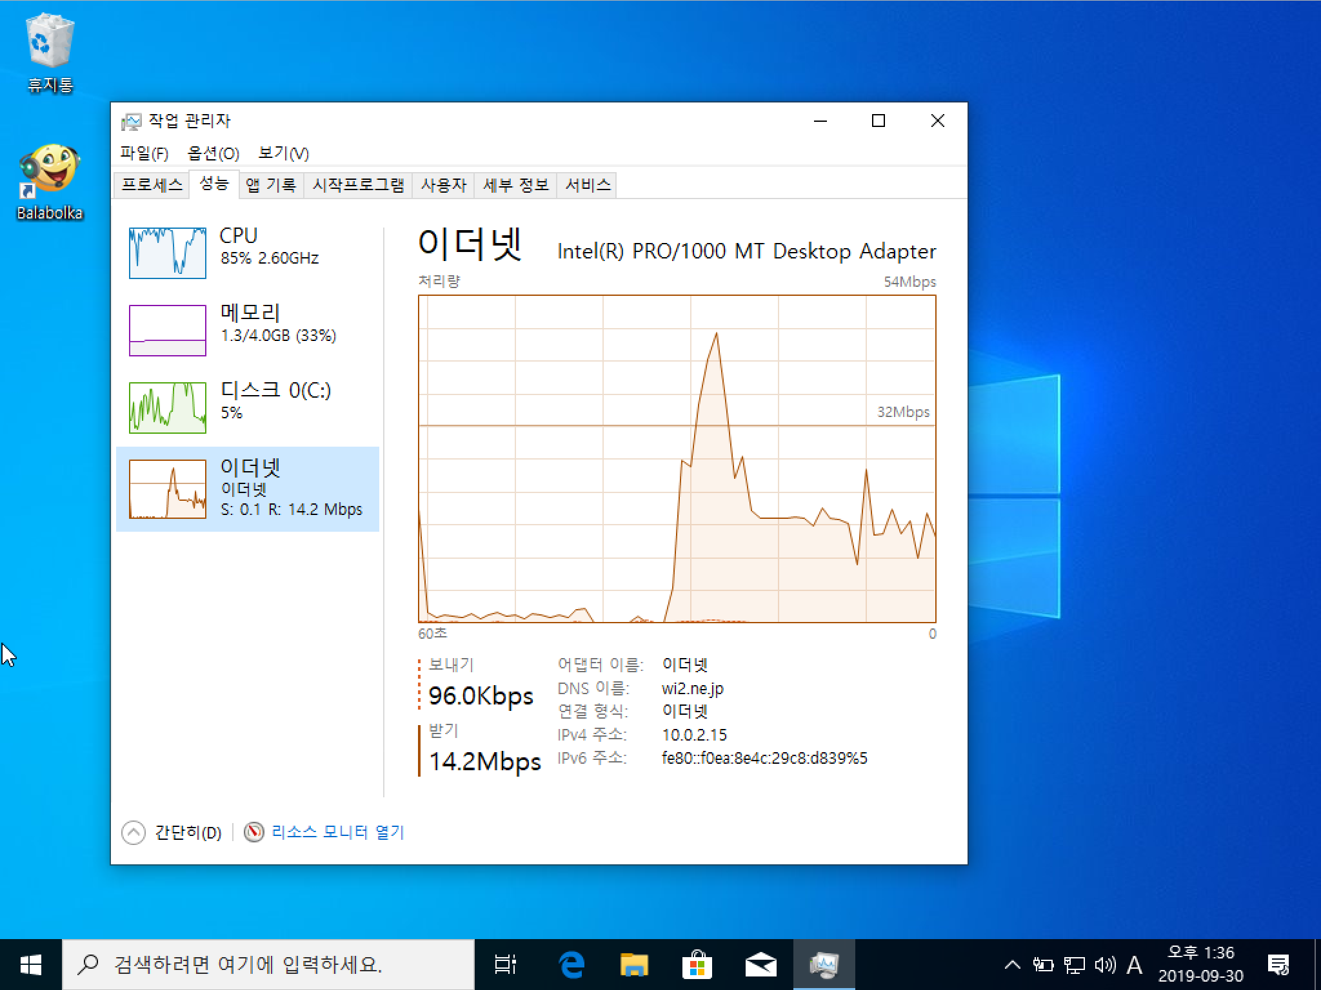Click the Resource Monitor gauge icon

tap(253, 832)
